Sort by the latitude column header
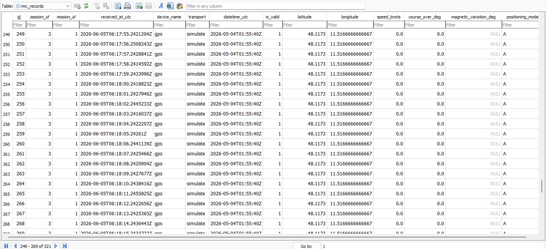 coord(304,17)
